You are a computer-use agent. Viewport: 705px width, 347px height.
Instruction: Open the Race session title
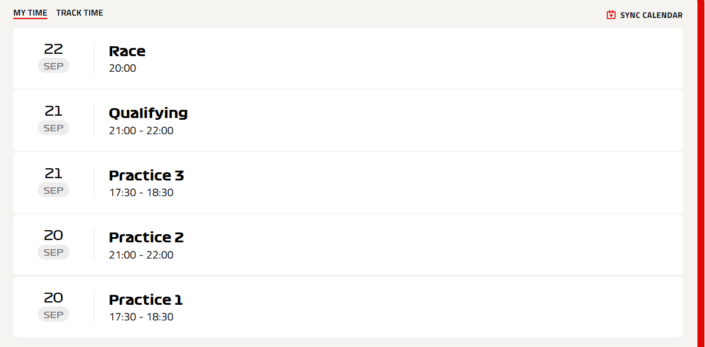(x=127, y=51)
